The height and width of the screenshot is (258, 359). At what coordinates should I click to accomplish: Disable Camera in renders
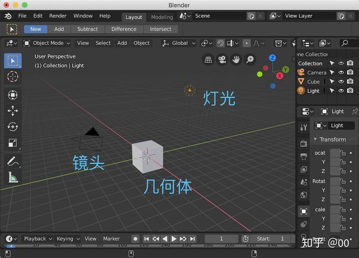point(350,72)
